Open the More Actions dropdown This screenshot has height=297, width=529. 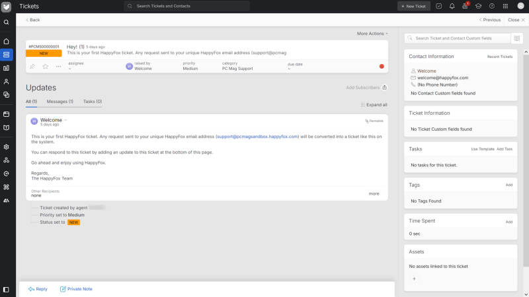point(372,33)
